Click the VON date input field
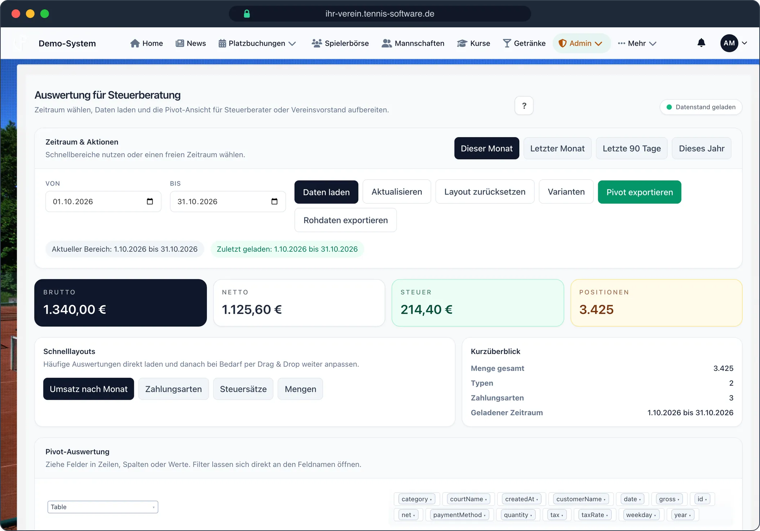The height and width of the screenshot is (531, 760). click(103, 201)
